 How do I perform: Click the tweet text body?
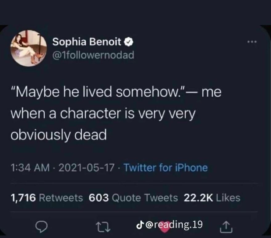pos(117,112)
